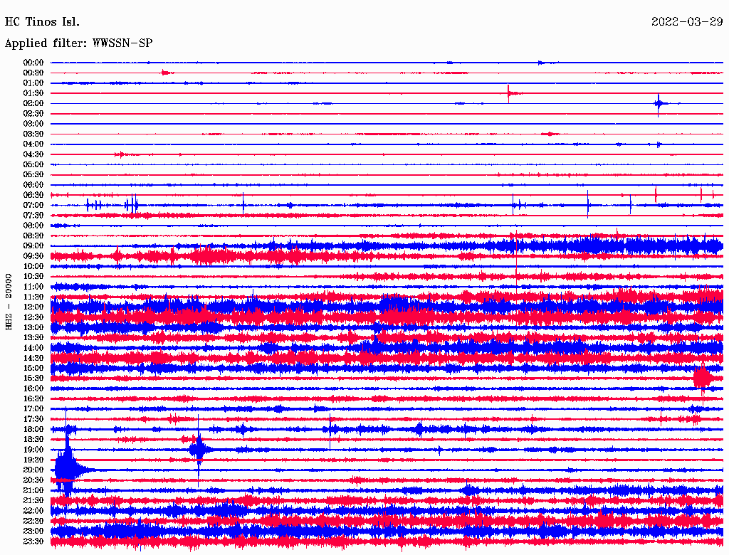Select the 19:00 time label
The width and height of the screenshot is (729, 555).
33,450
